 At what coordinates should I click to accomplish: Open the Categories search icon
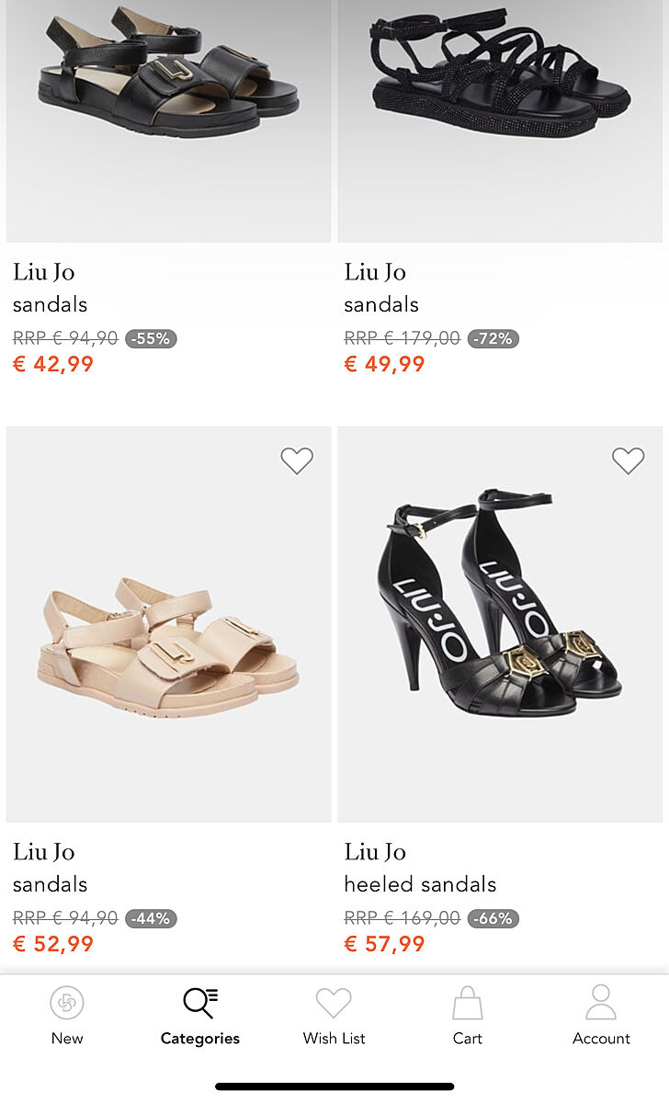point(199,1003)
